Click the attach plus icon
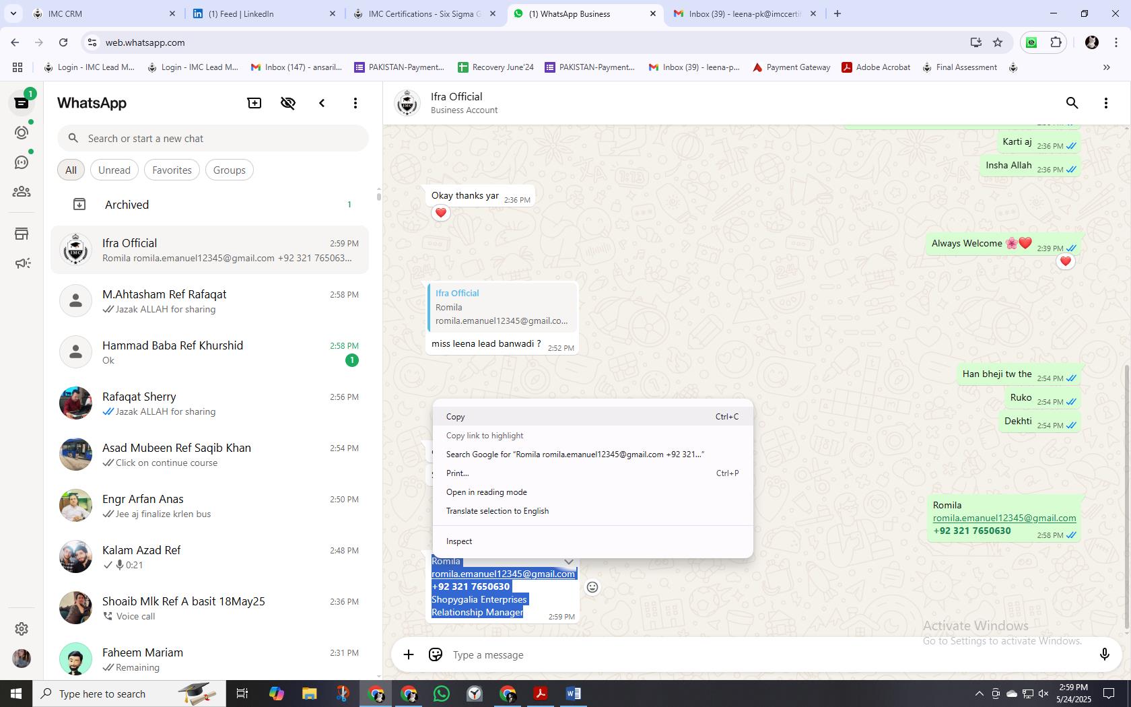Viewport: 1131px width, 707px height. (x=409, y=654)
